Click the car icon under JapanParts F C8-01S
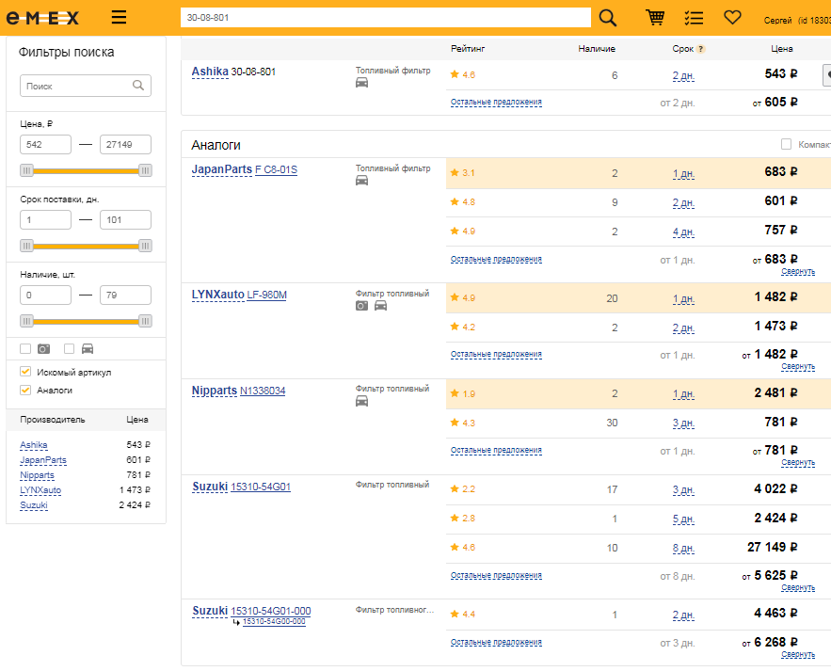The width and height of the screenshot is (831, 671). 362,181
